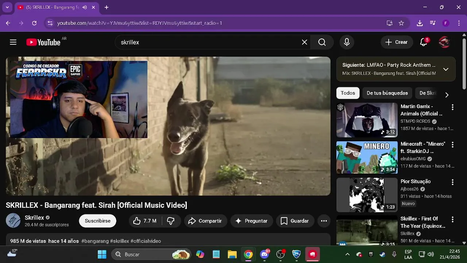Close the SKRILLEX Bangarang tab
467x263 pixels.
tap(93, 7)
